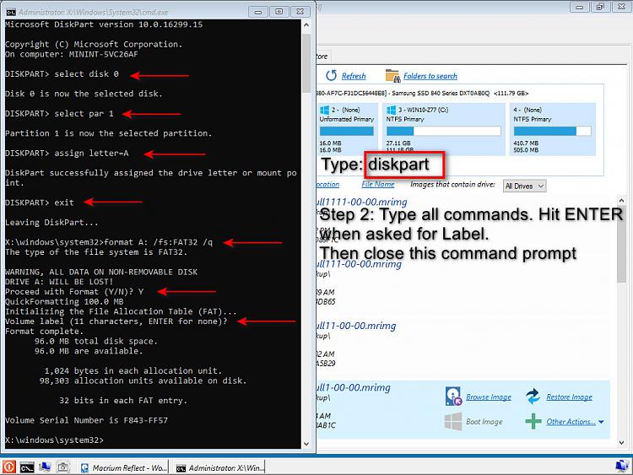Switch to Macrium Reflect taskbar button
The width and height of the screenshot is (633, 475).
123,467
